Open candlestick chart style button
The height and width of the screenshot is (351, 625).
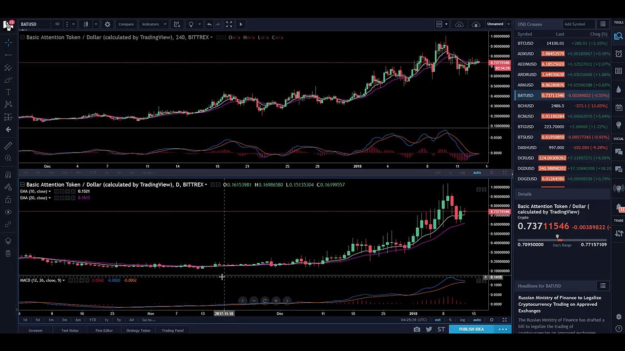click(86, 24)
